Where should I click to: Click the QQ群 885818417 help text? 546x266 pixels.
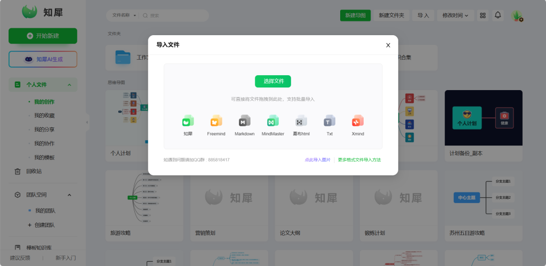click(x=196, y=160)
